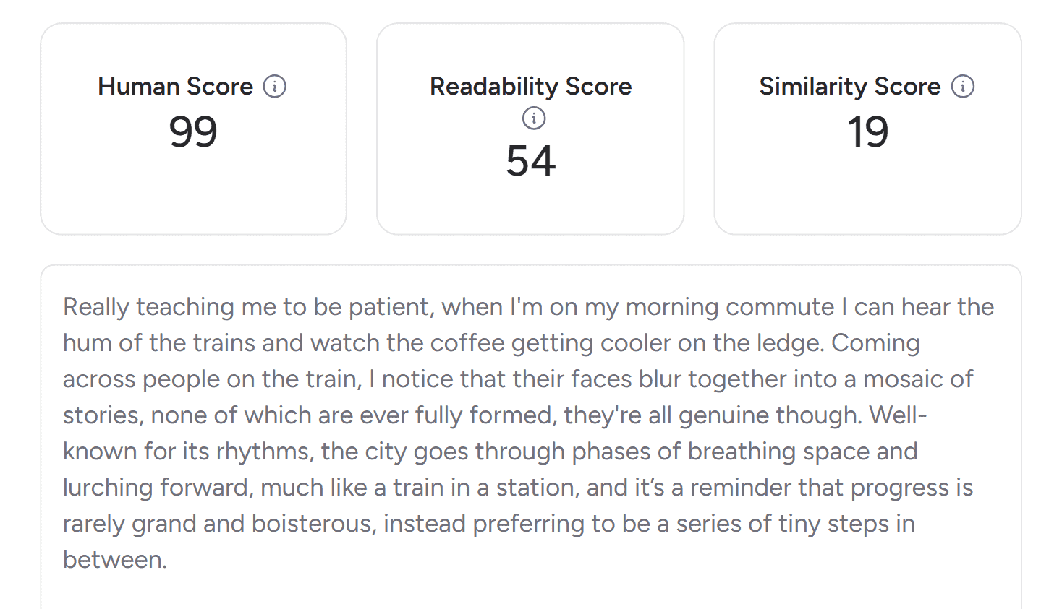Open the Similarity Score info tooltip icon
This screenshot has height=609, width=1062.
click(963, 87)
